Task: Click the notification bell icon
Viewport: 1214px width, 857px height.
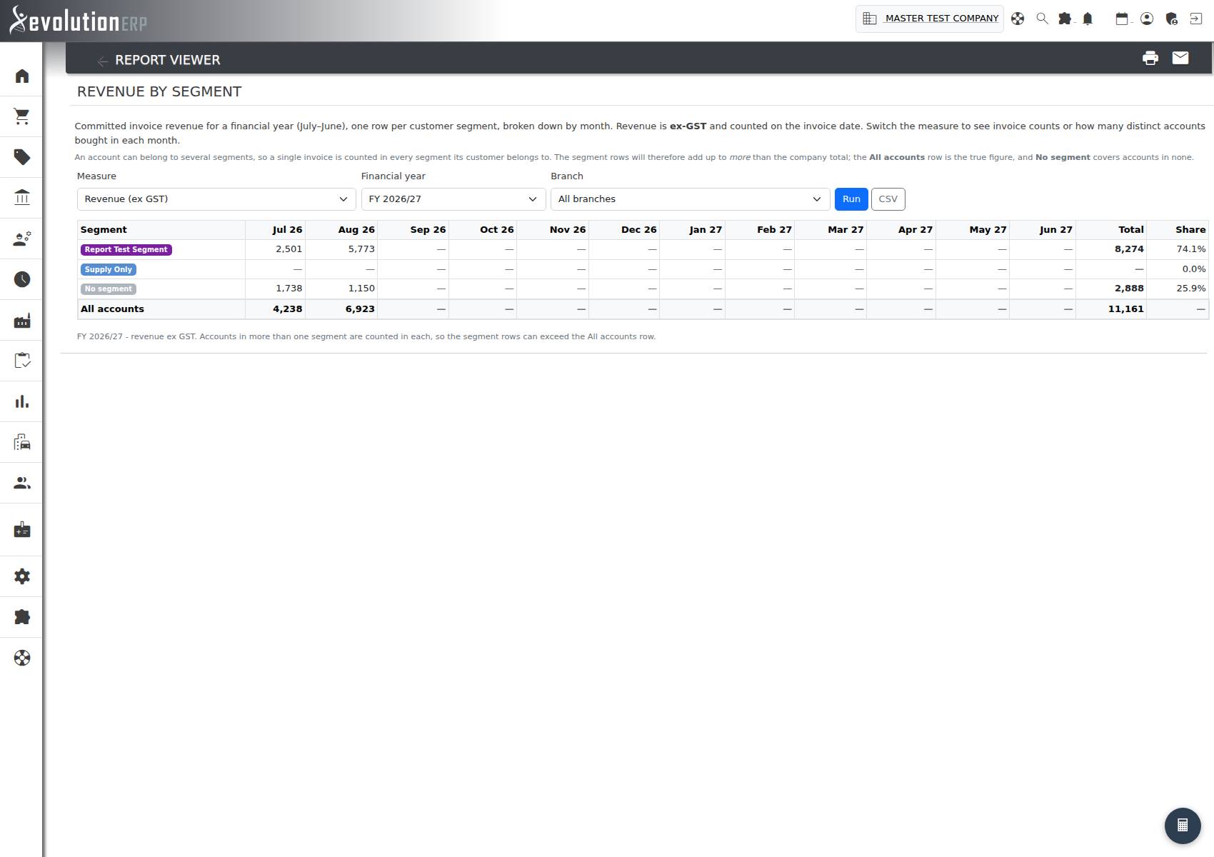Action: pyautogui.click(x=1088, y=19)
